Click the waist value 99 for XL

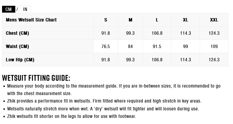click(x=185, y=46)
